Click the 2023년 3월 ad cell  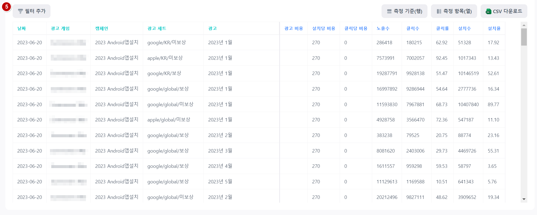(x=220, y=151)
